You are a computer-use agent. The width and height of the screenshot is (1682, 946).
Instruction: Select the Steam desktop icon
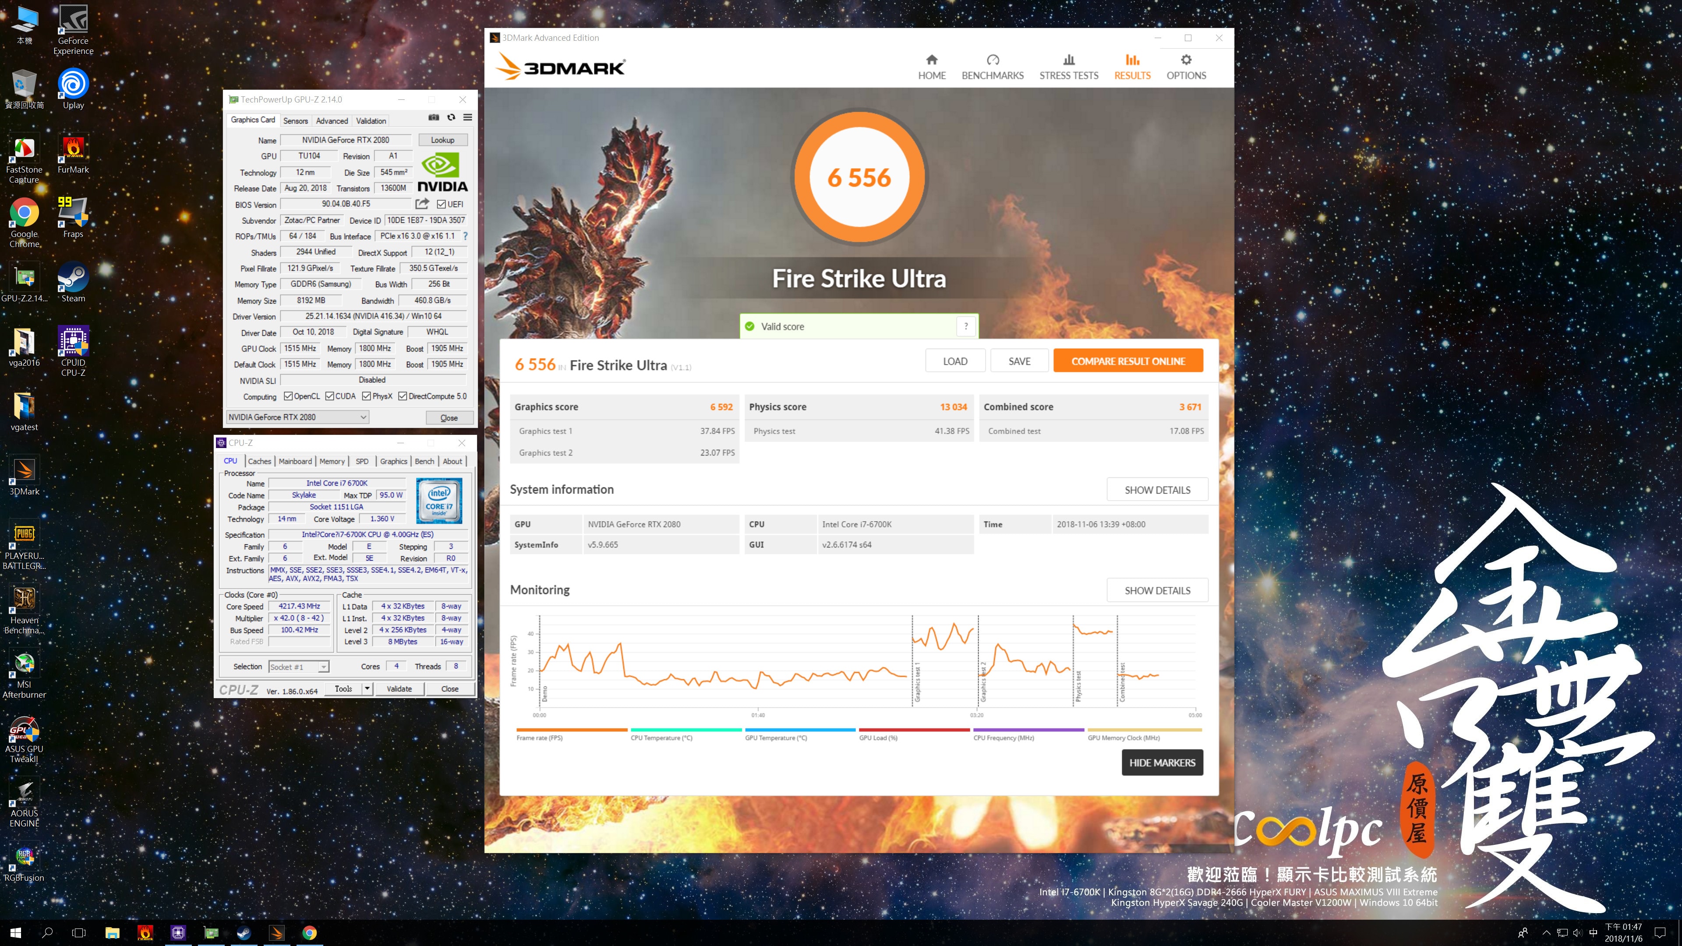[x=73, y=282]
